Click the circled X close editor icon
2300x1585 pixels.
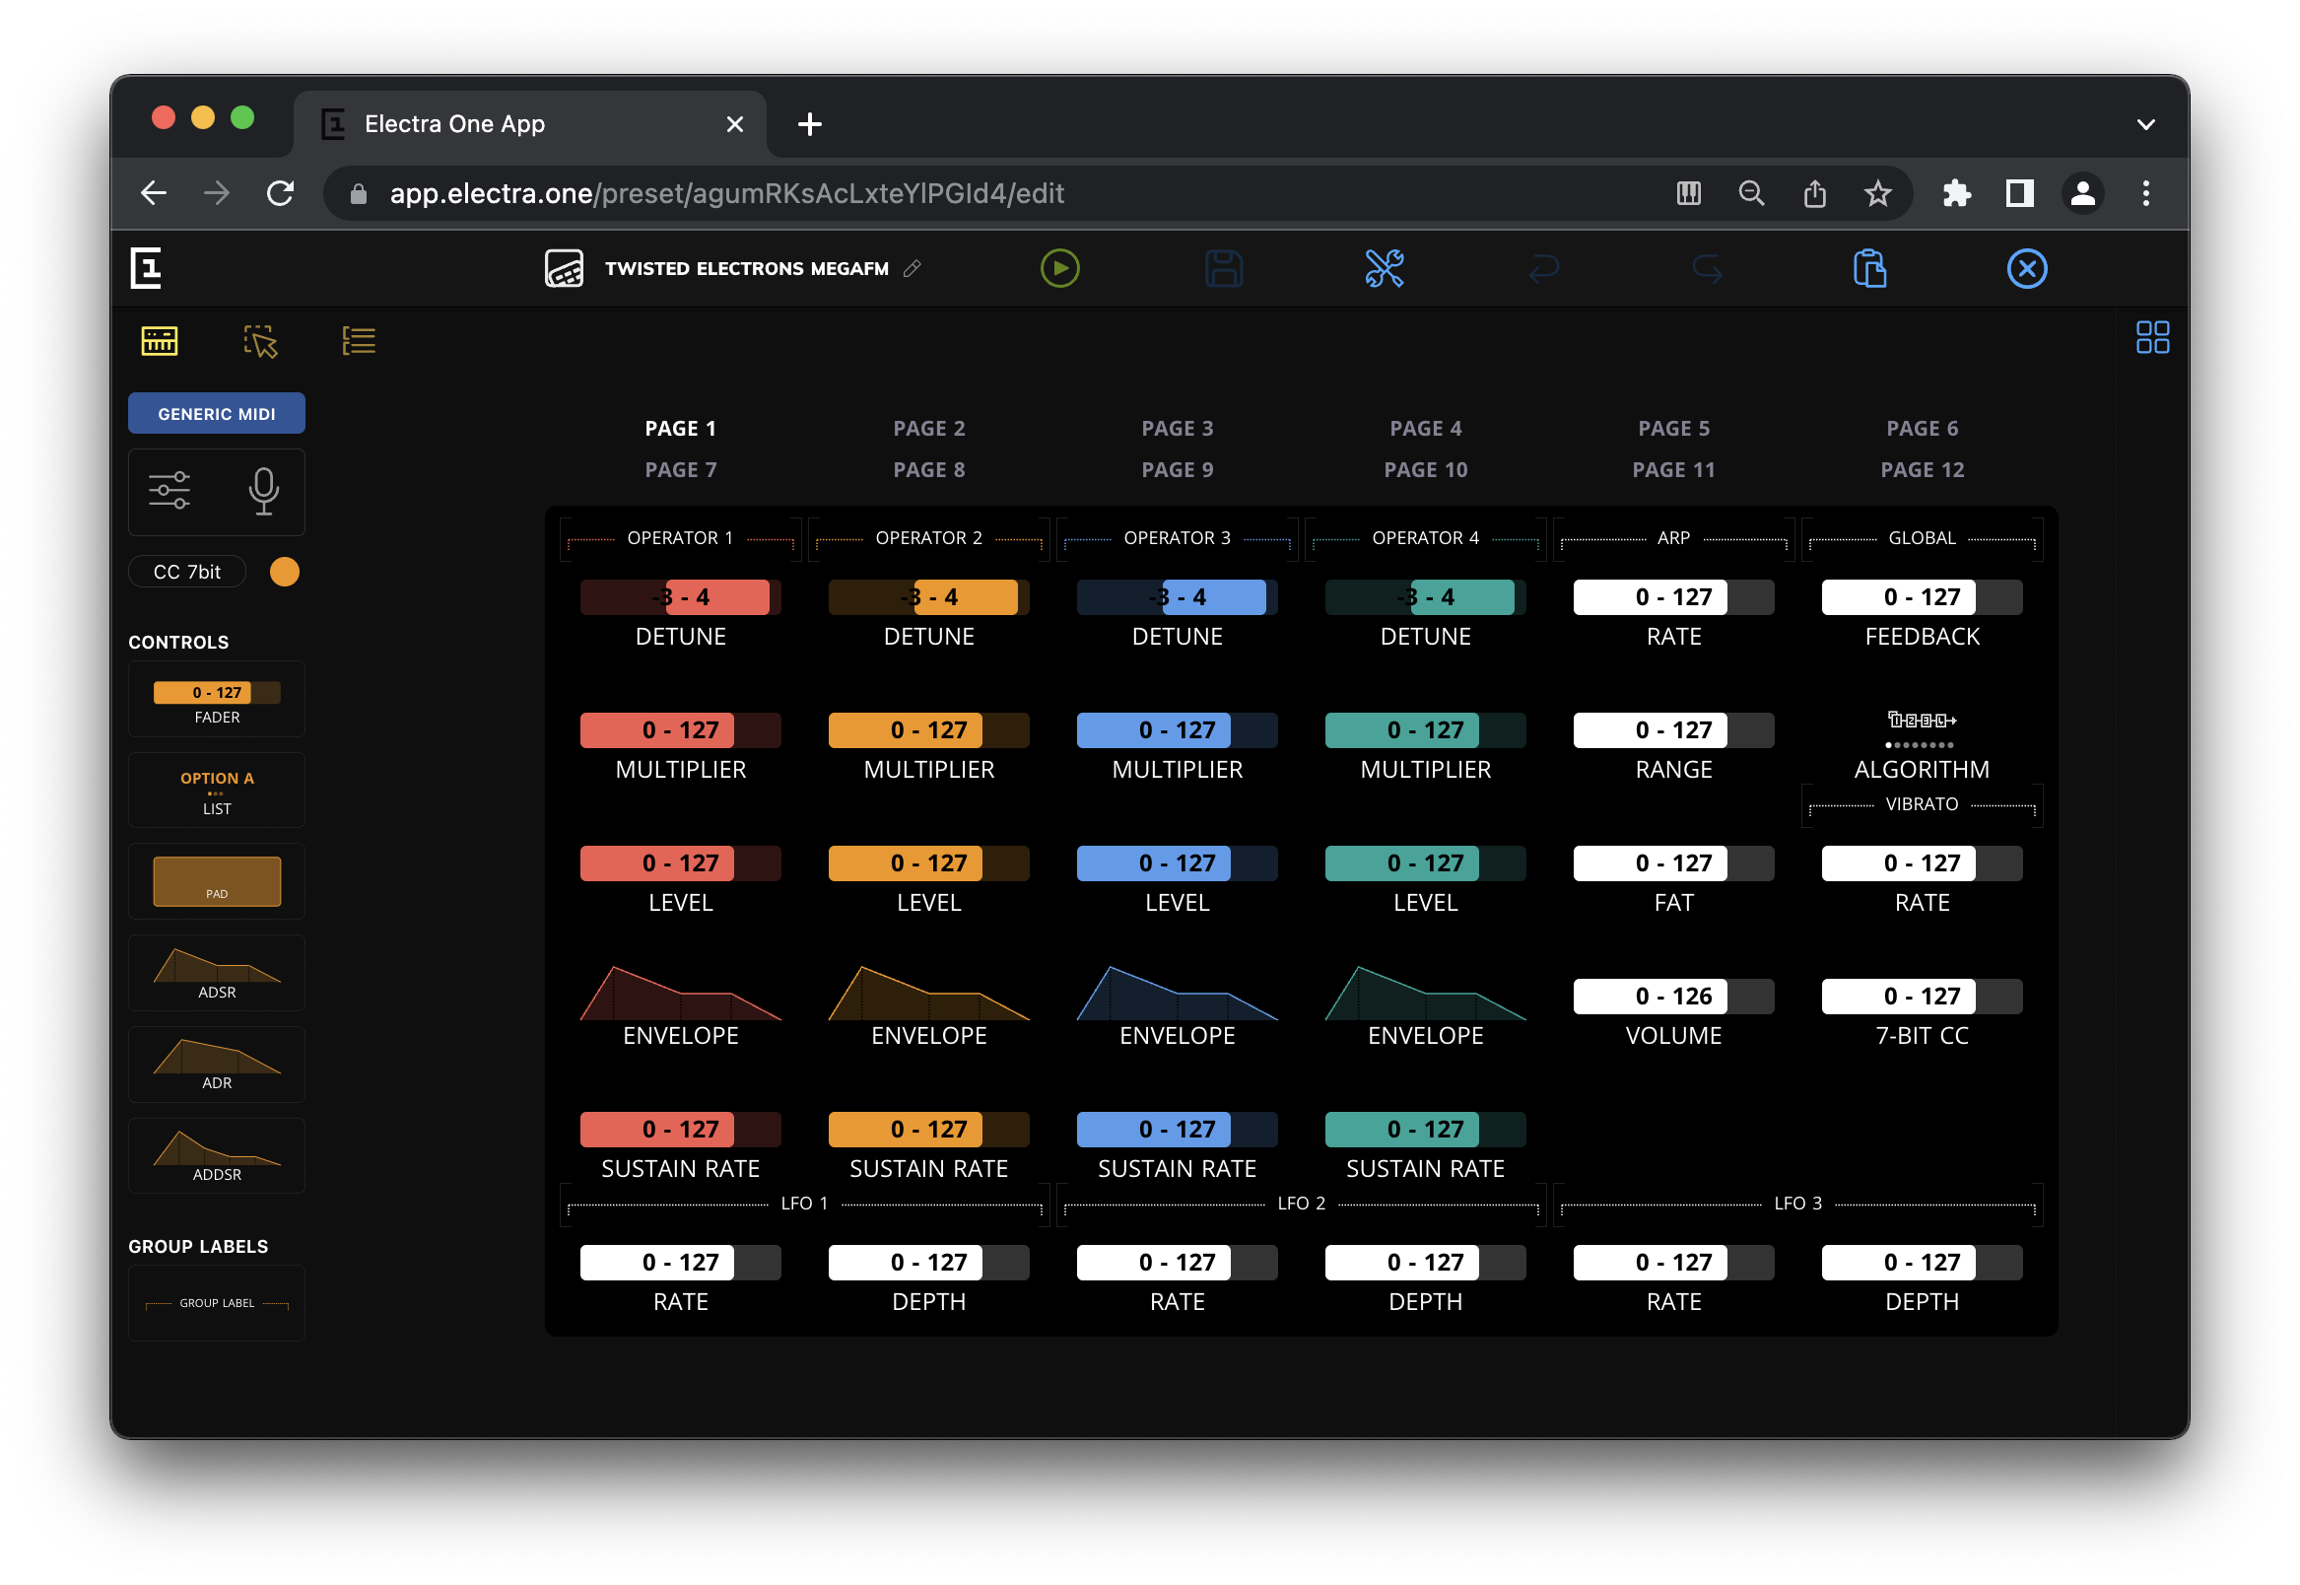click(x=2026, y=268)
